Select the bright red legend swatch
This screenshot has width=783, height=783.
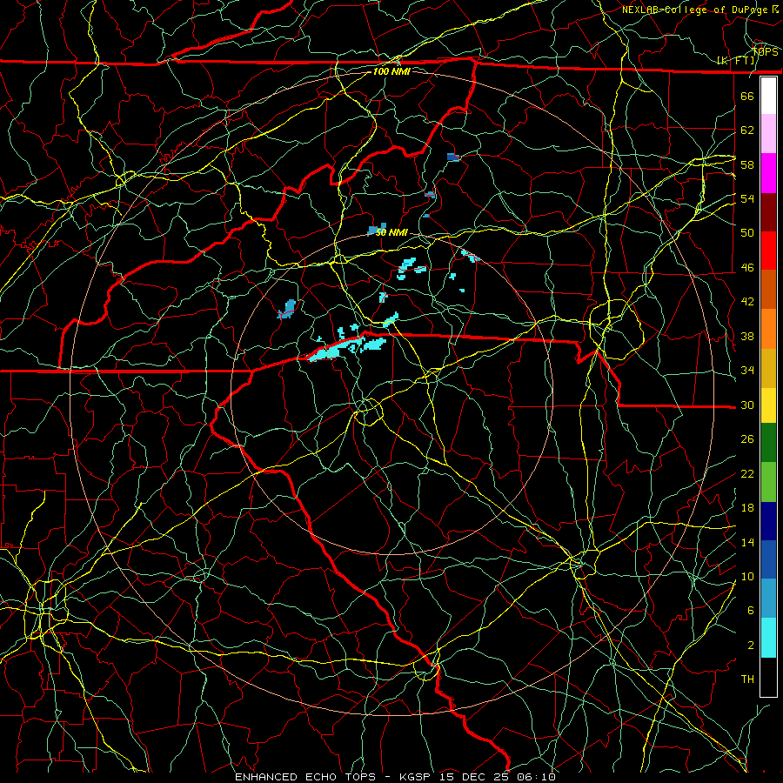[x=768, y=251]
